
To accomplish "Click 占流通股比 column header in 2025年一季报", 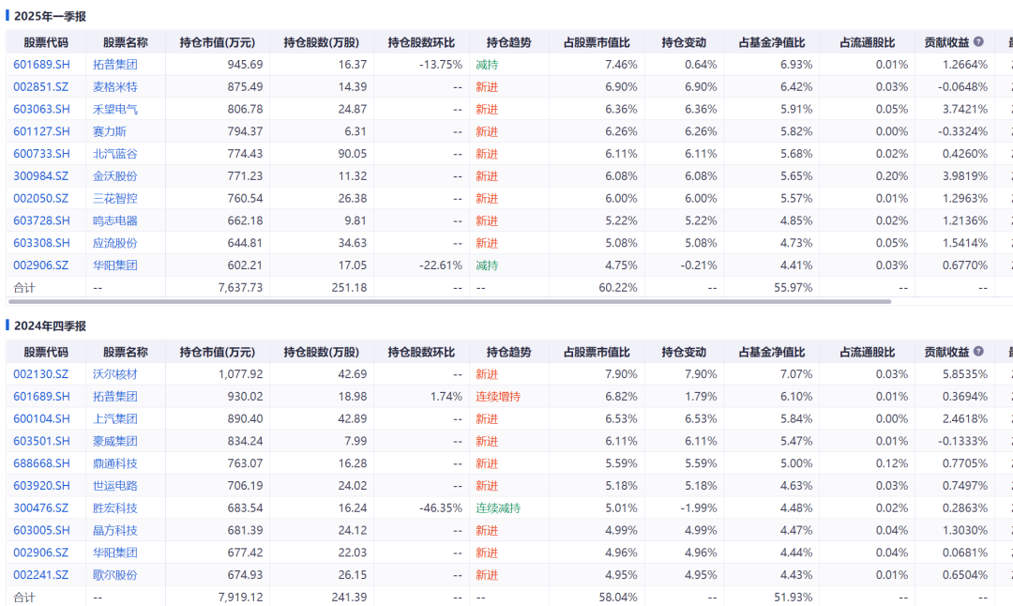I will coord(867,42).
